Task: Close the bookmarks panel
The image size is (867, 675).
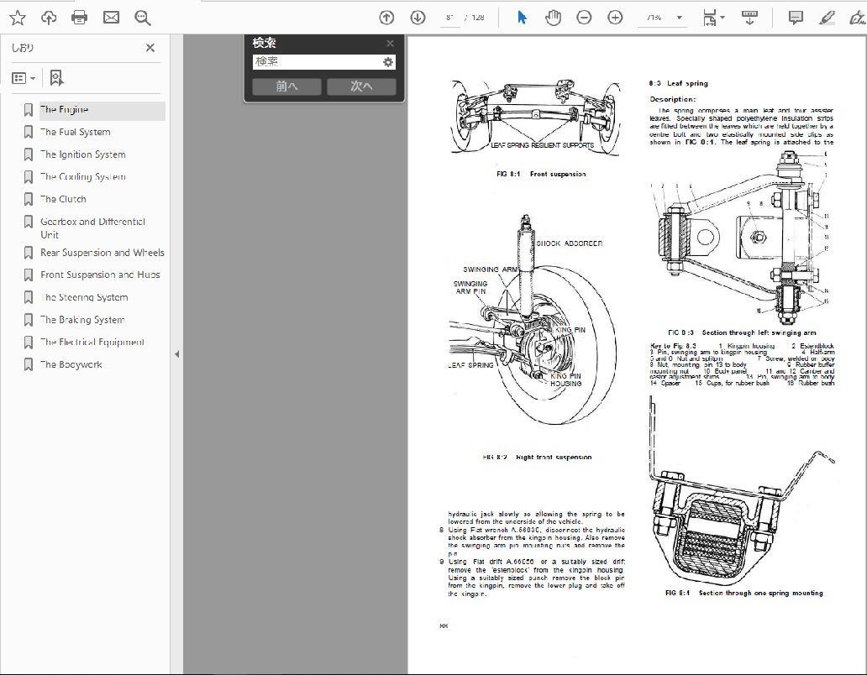Action: [x=150, y=48]
